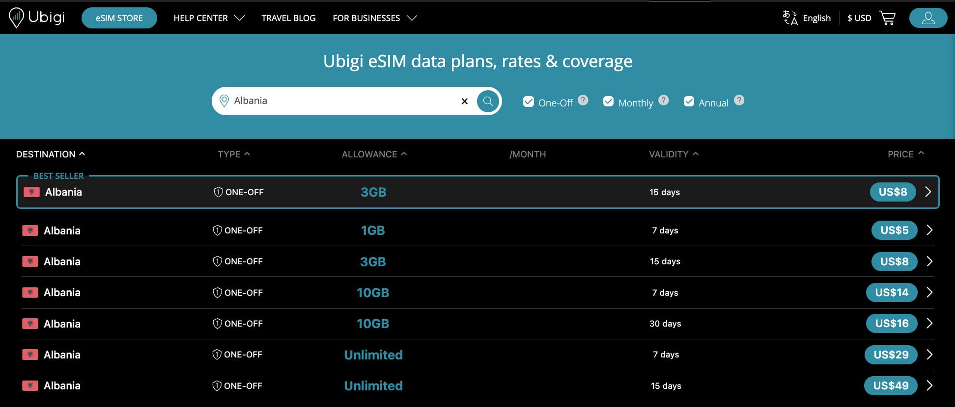The width and height of the screenshot is (955, 407).
Task: Open the user account icon
Action: pyautogui.click(x=928, y=18)
